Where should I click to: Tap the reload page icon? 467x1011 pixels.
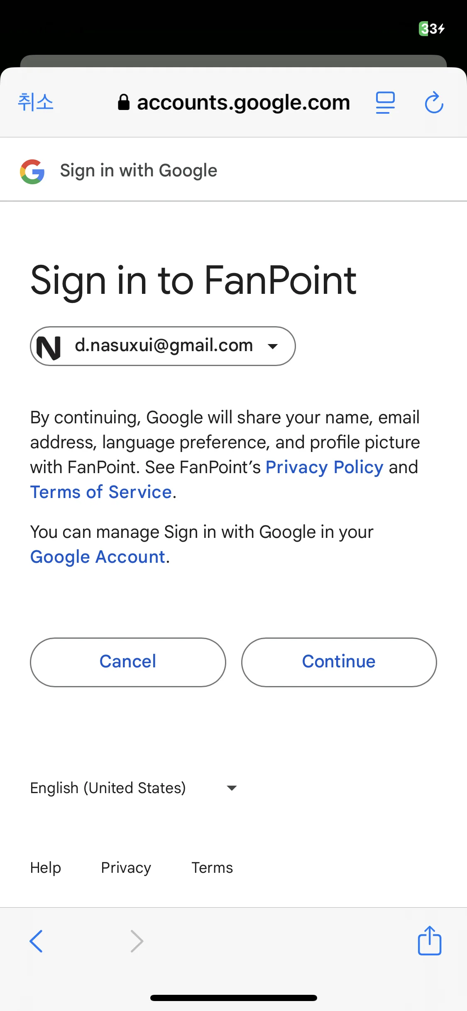click(434, 103)
